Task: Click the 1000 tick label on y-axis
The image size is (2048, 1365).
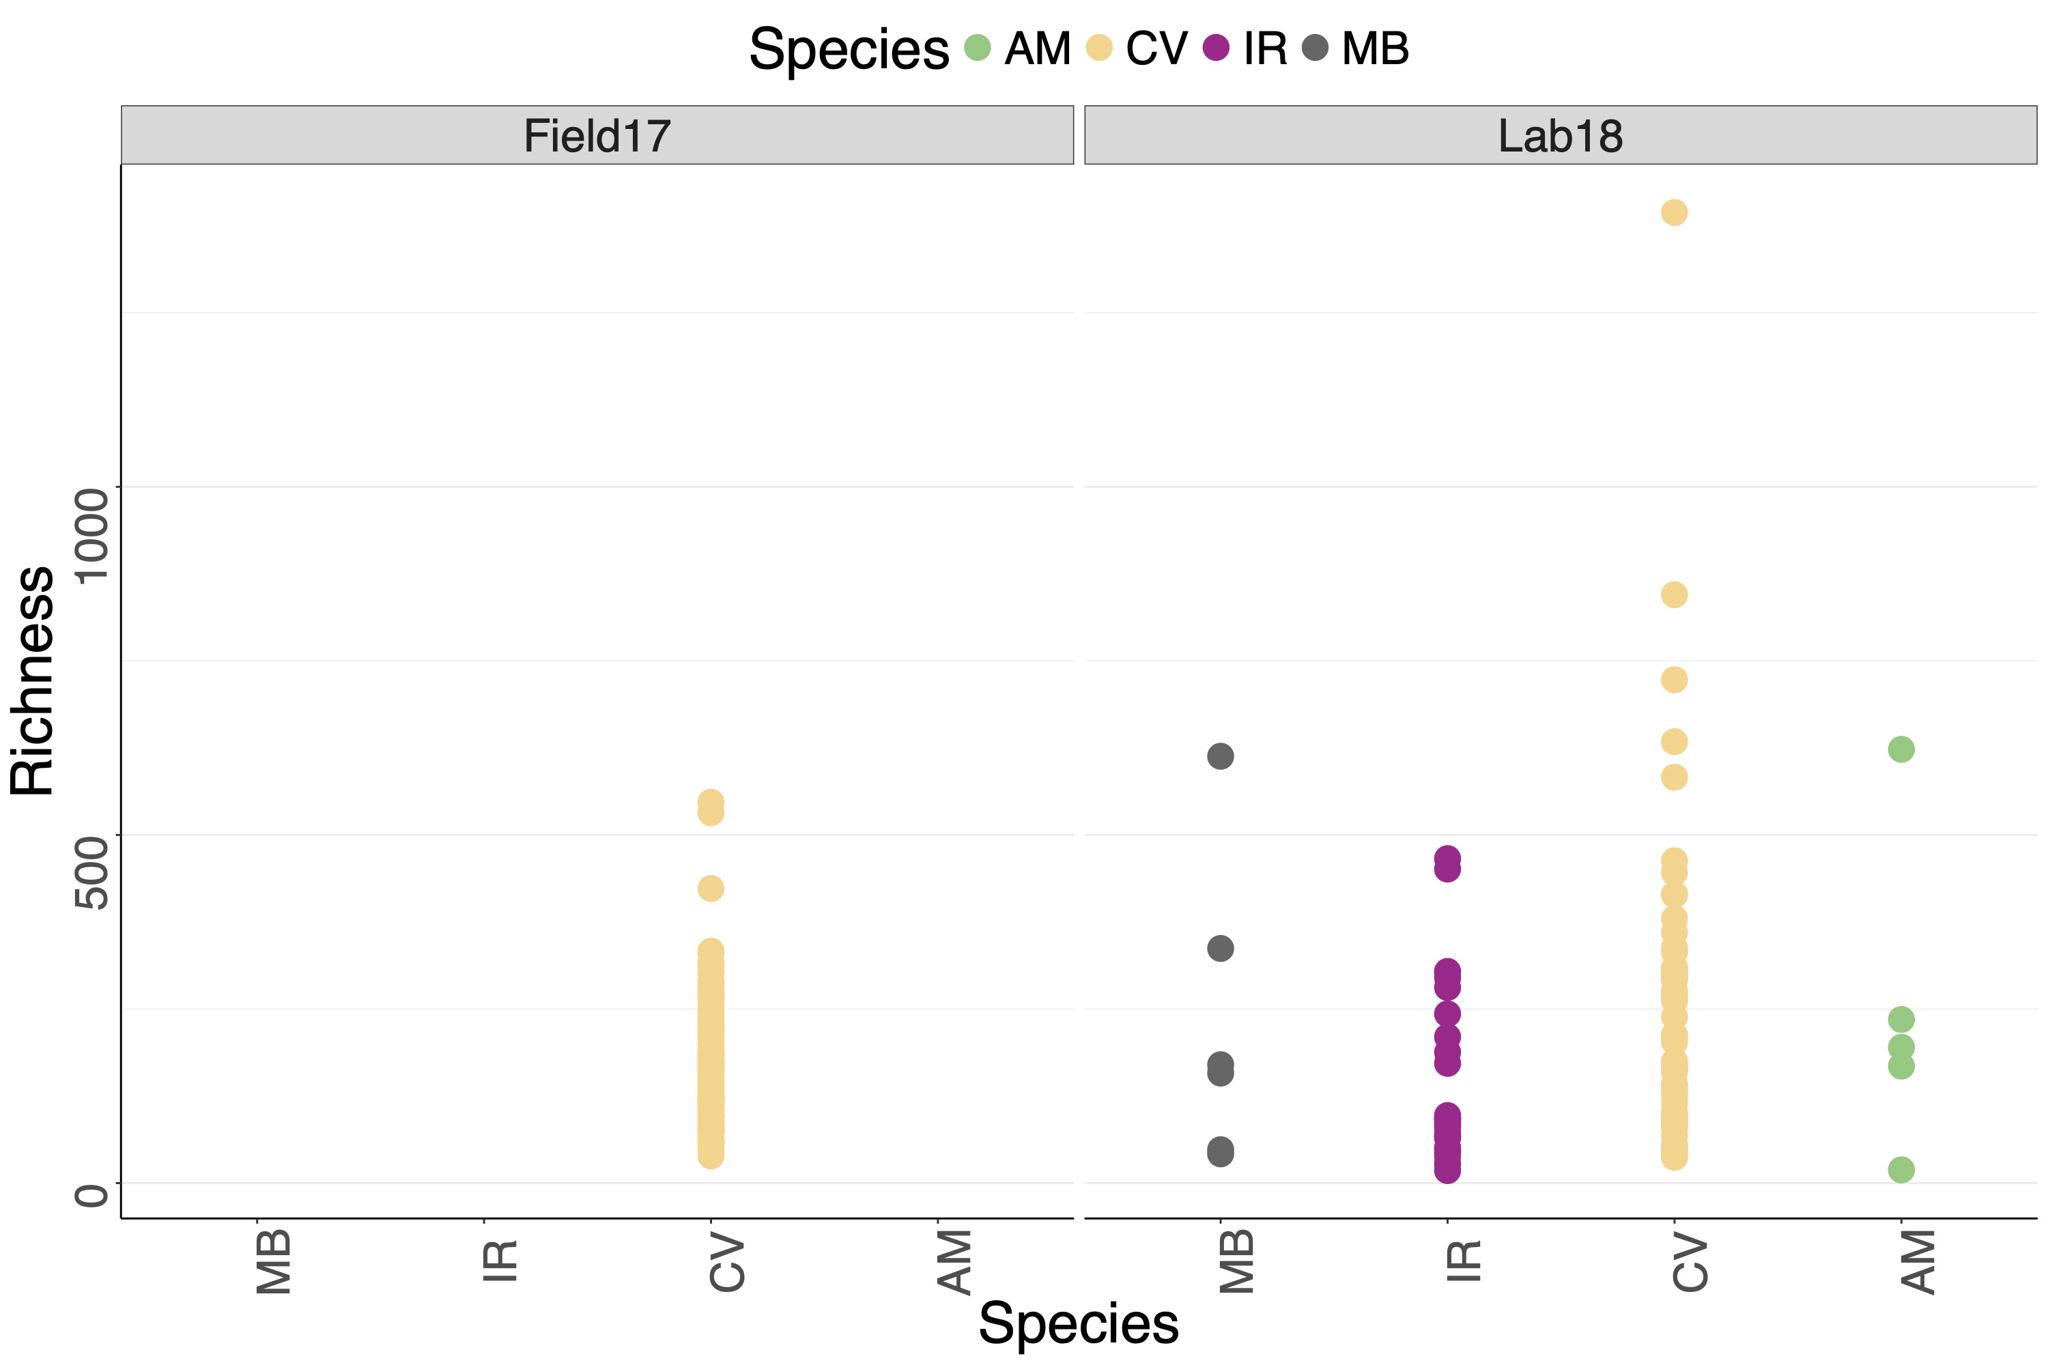Action: (x=92, y=534)
